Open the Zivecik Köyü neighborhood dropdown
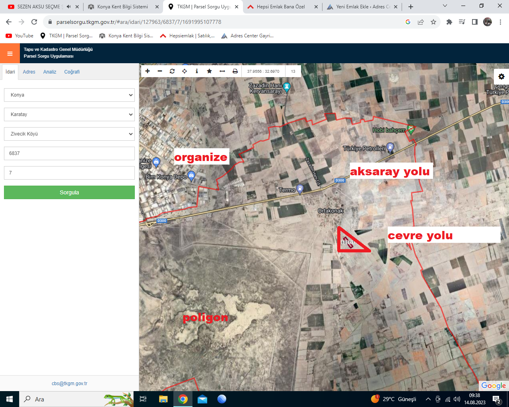Viewport: 509px width, 407px height. [69, 134]
